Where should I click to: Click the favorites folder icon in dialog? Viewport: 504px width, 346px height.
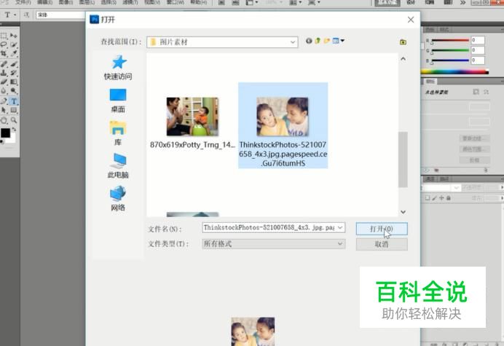(403, 42)
